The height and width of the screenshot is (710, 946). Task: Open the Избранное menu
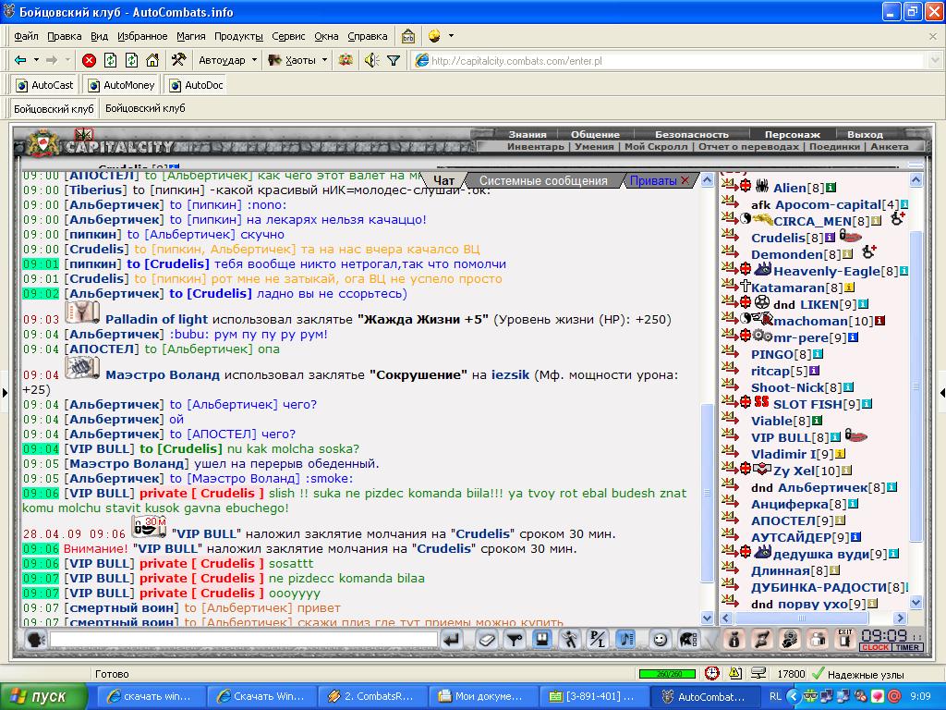coord(142,36)
